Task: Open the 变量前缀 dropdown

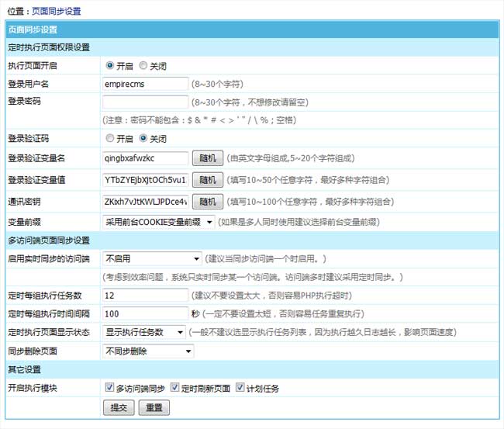Action: 159,223
